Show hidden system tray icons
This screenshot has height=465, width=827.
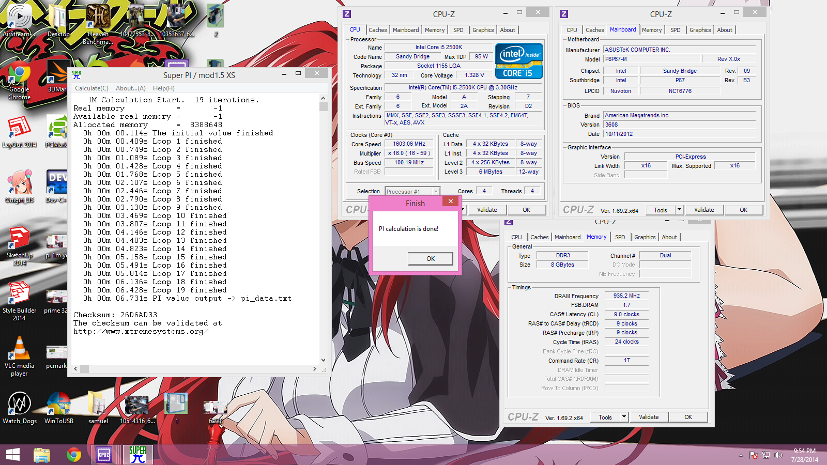(741, 455)
